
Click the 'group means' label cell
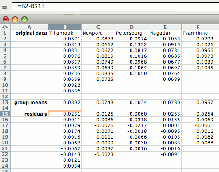29,102
